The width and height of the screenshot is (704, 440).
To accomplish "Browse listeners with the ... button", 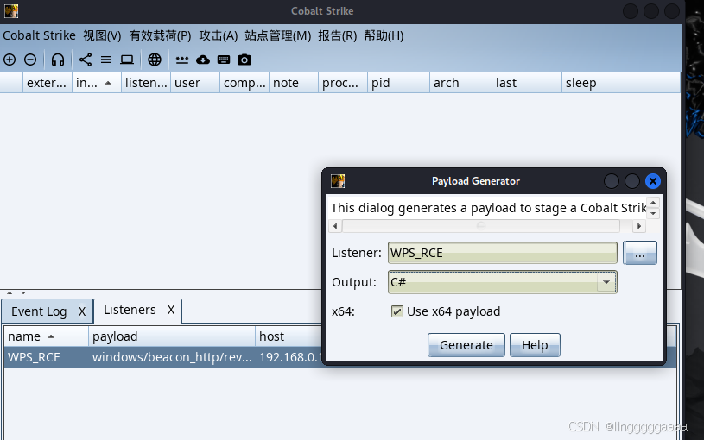I will tap(640, 253).
